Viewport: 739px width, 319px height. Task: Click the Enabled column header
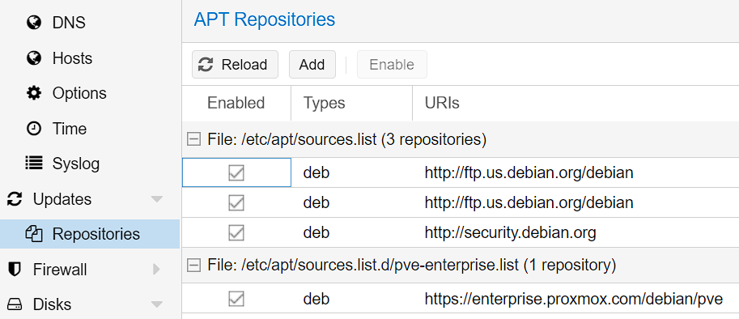click(236, 103)
